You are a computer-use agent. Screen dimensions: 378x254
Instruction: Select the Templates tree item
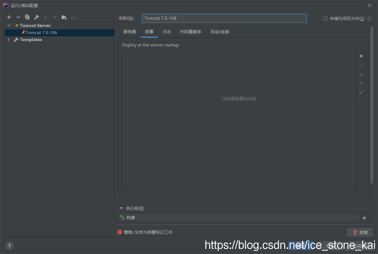[31, 40]
